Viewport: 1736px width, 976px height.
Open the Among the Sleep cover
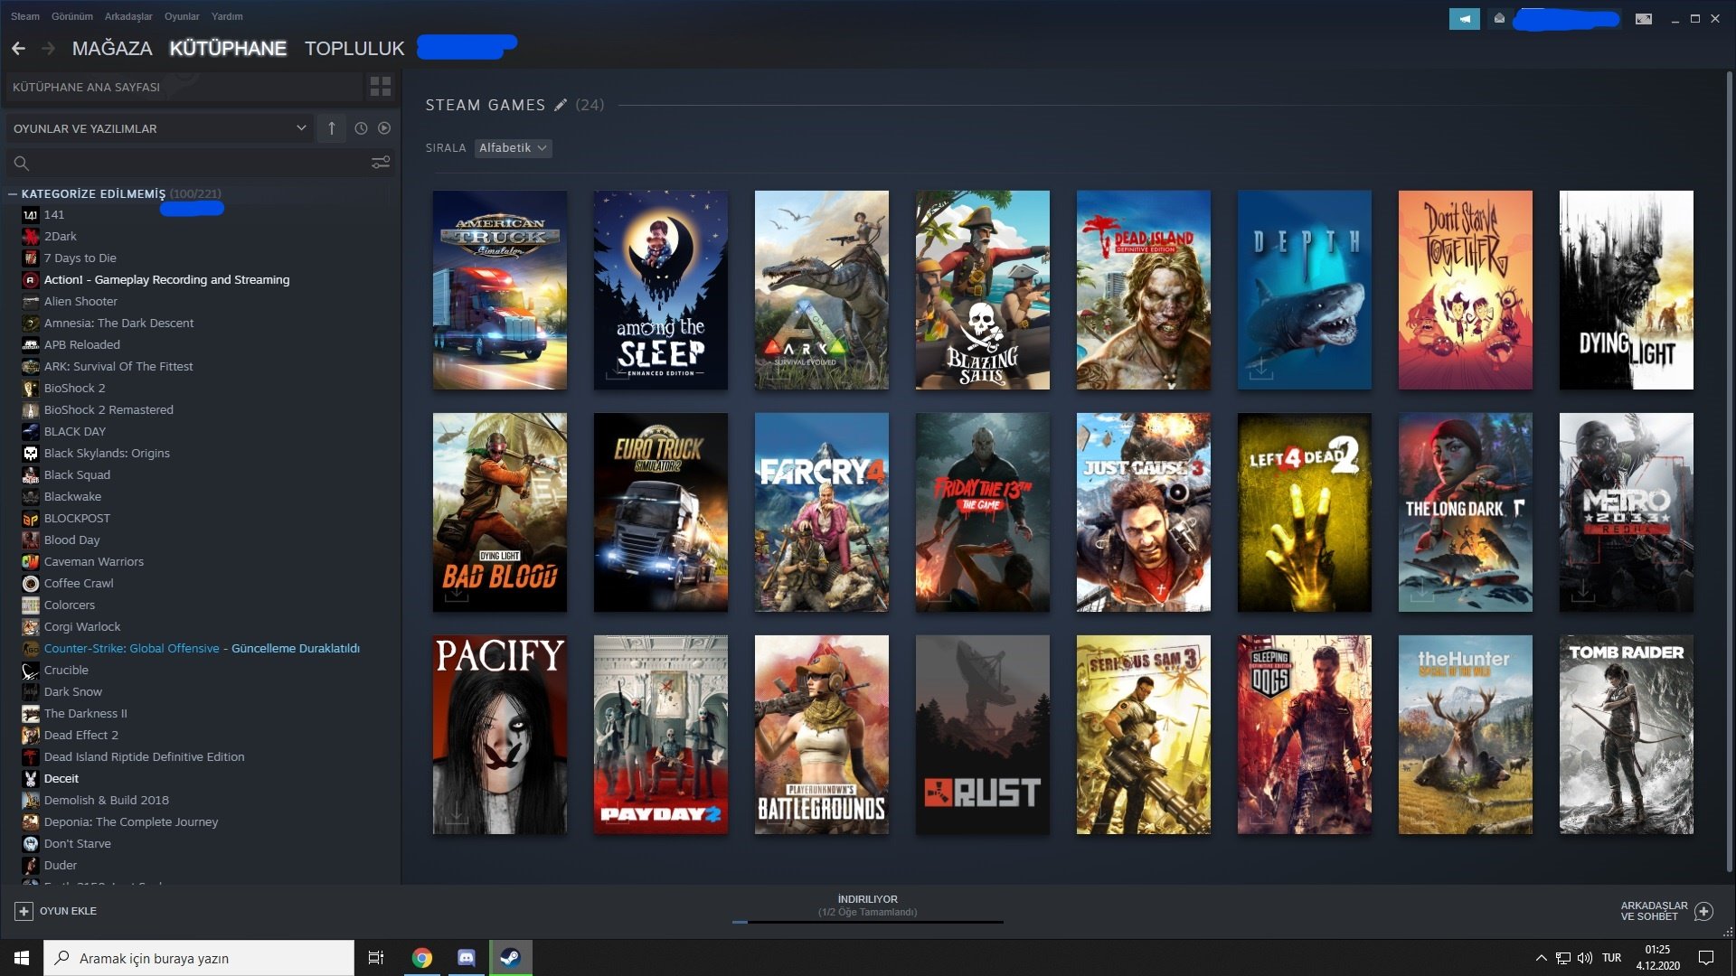(x=661, y=290)
